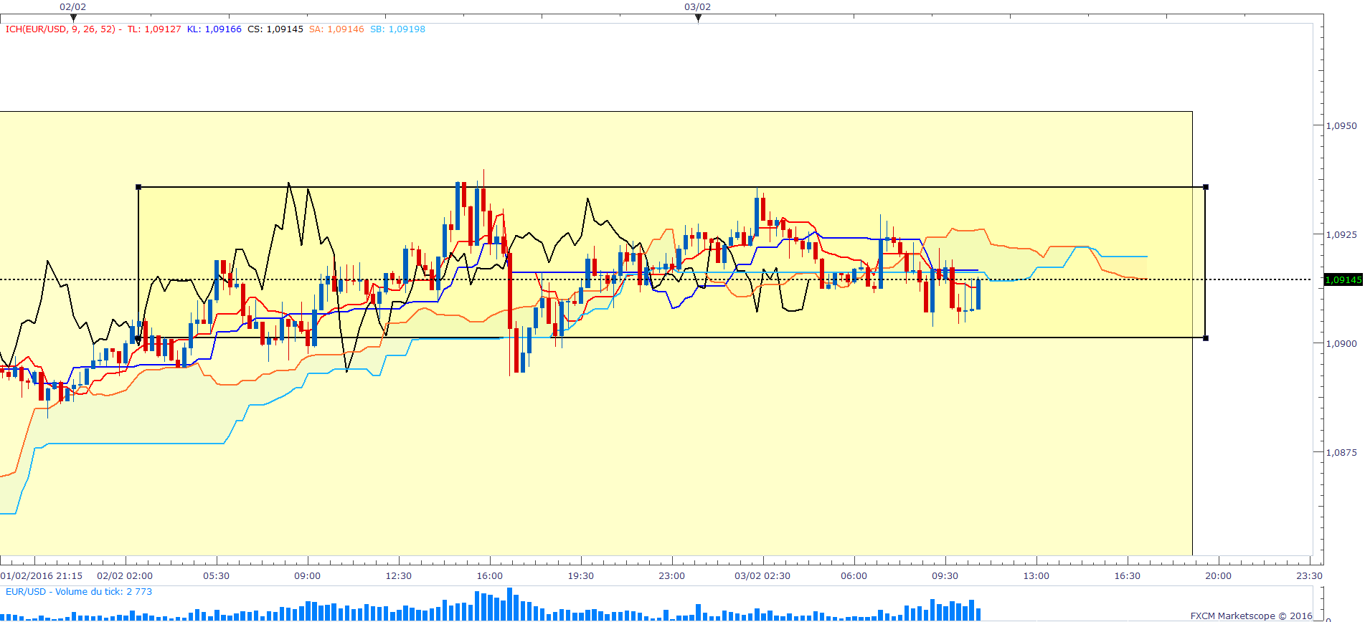
Task: Click the orange SA value label
Action: point(336,29)
